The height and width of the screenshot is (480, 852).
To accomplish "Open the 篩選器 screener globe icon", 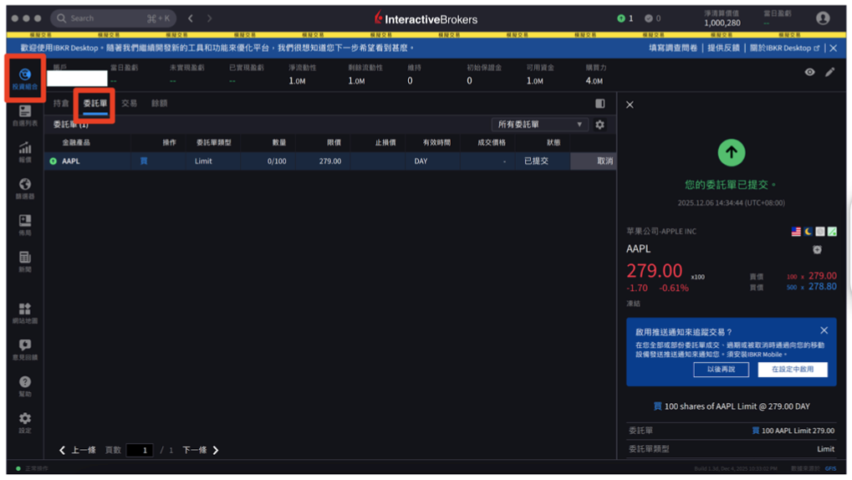I will tap(25, 188).
